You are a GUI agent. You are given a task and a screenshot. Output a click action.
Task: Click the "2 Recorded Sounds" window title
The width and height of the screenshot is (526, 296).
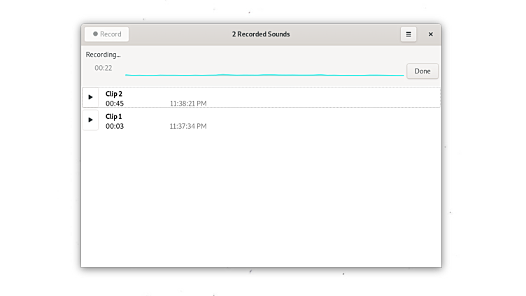tap(261, 34)
